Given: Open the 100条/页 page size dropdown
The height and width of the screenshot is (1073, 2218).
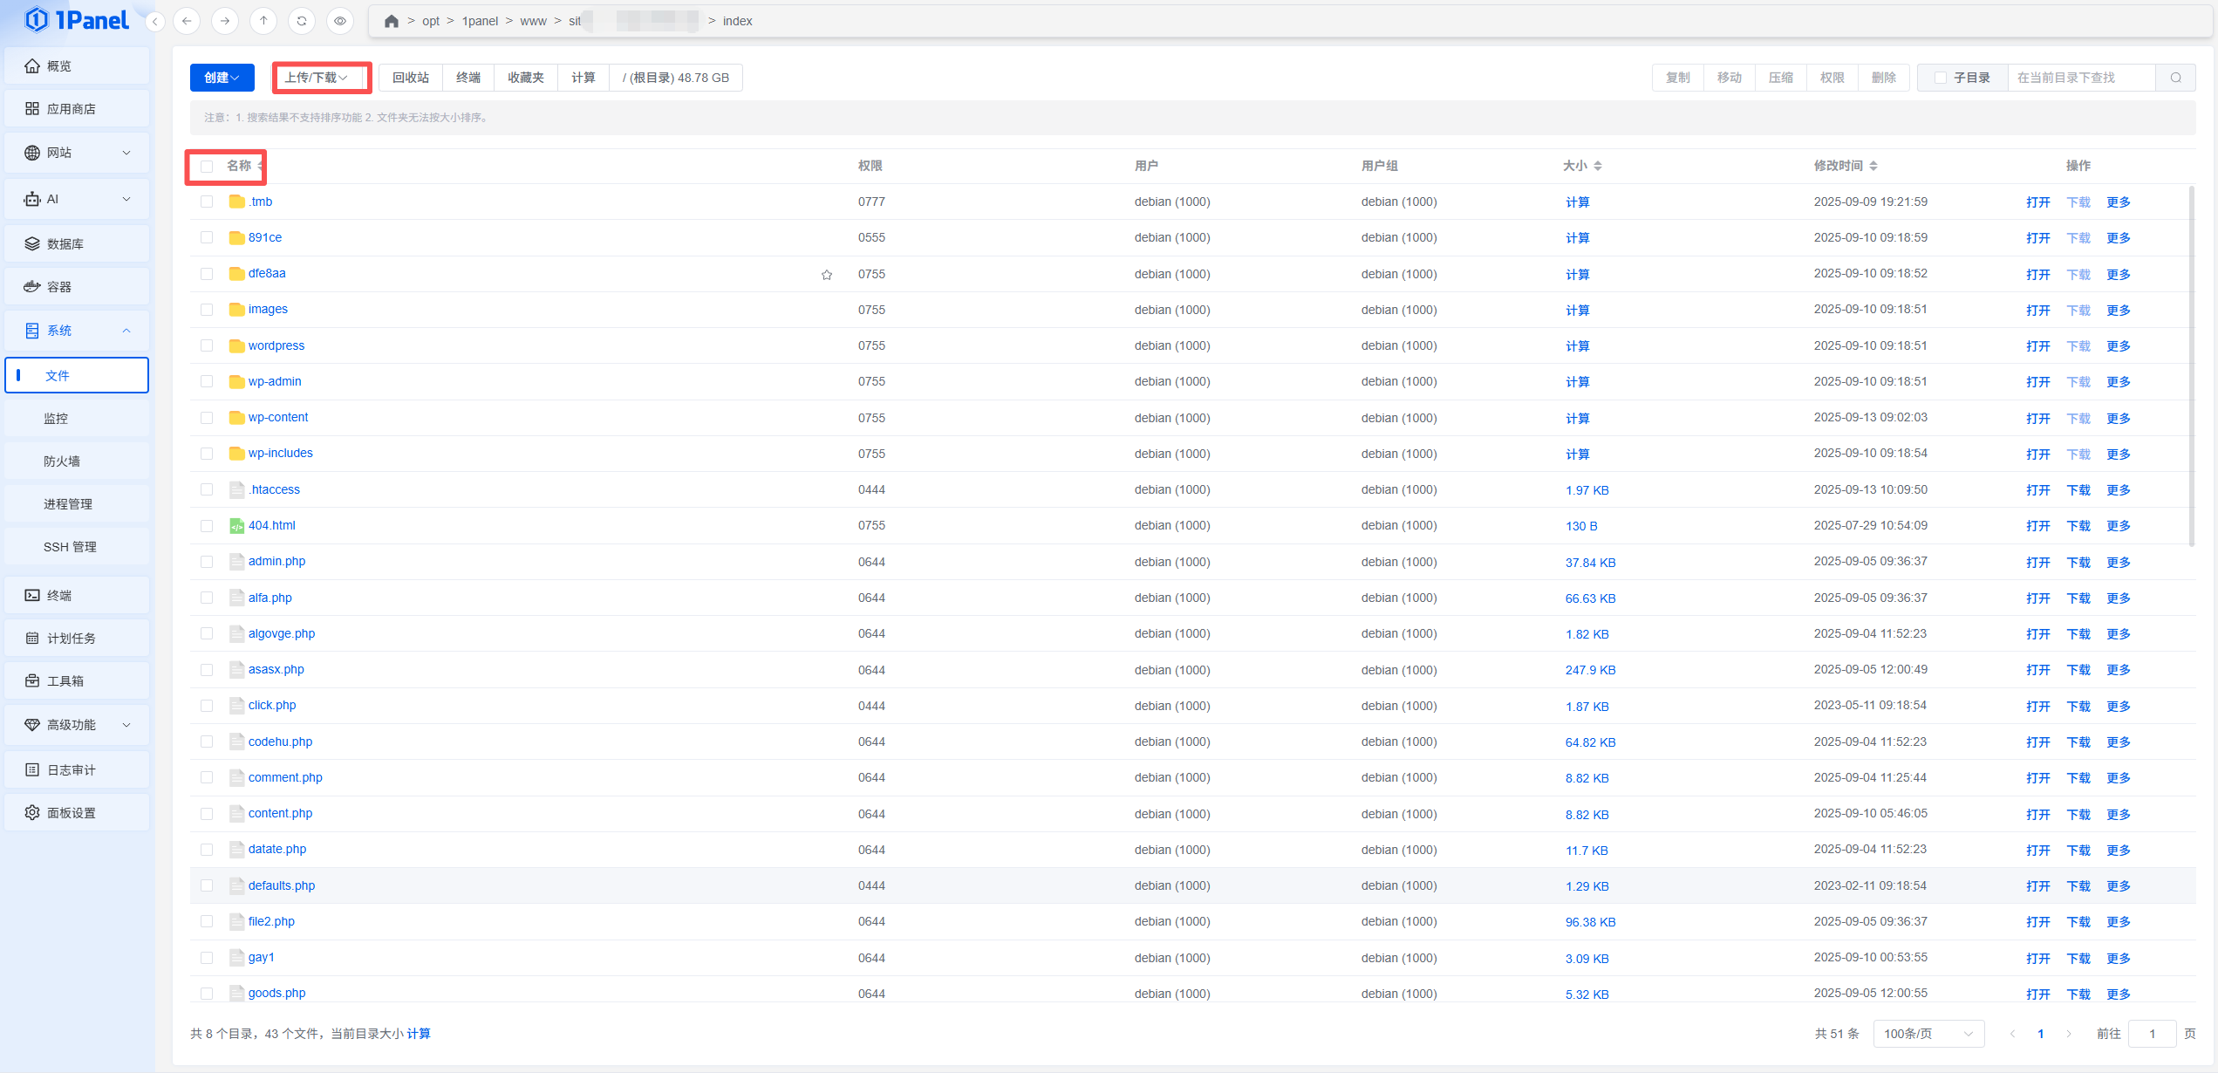Looking at the screenshot, I should [1928, 1034].
